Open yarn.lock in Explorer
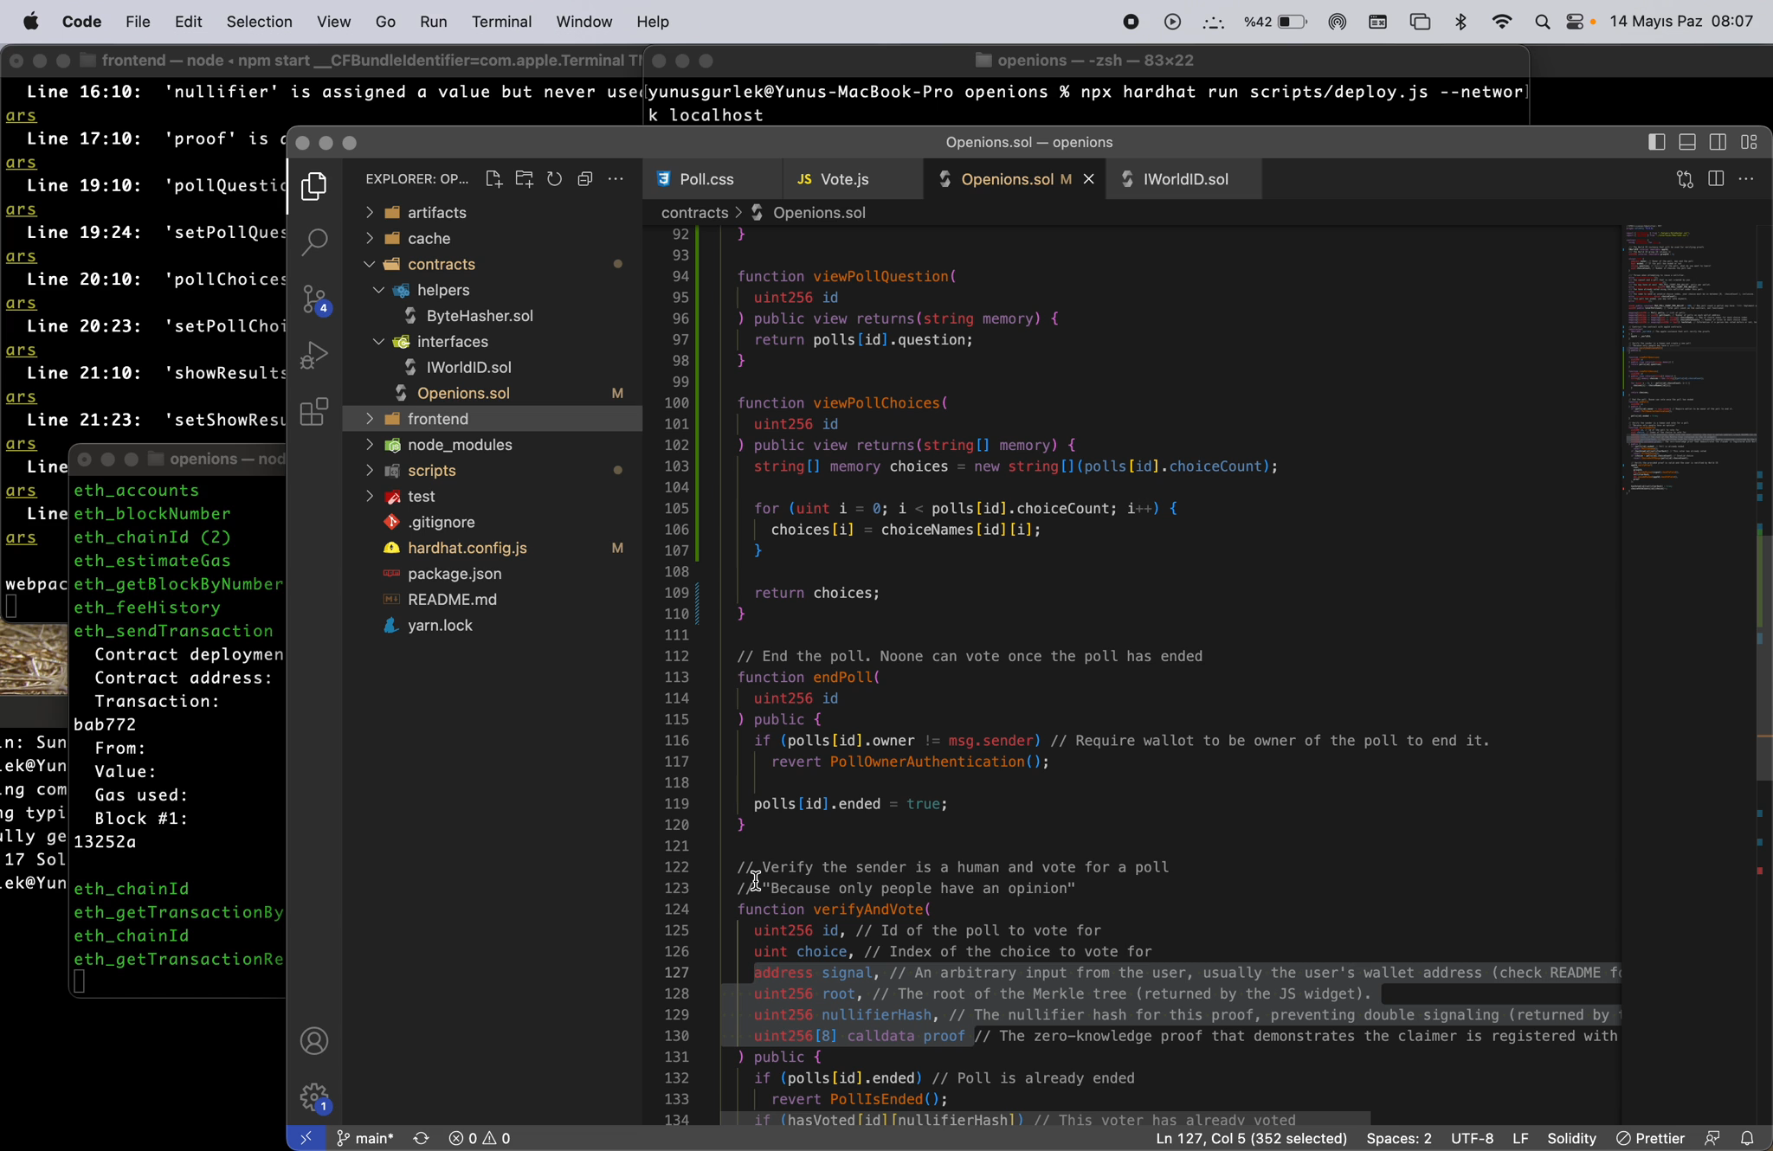The height and width of the screenshot is (1151, 1773). coord(493,626)
